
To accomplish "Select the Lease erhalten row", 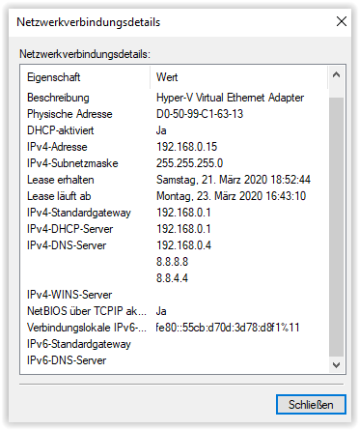I will 175,180.
